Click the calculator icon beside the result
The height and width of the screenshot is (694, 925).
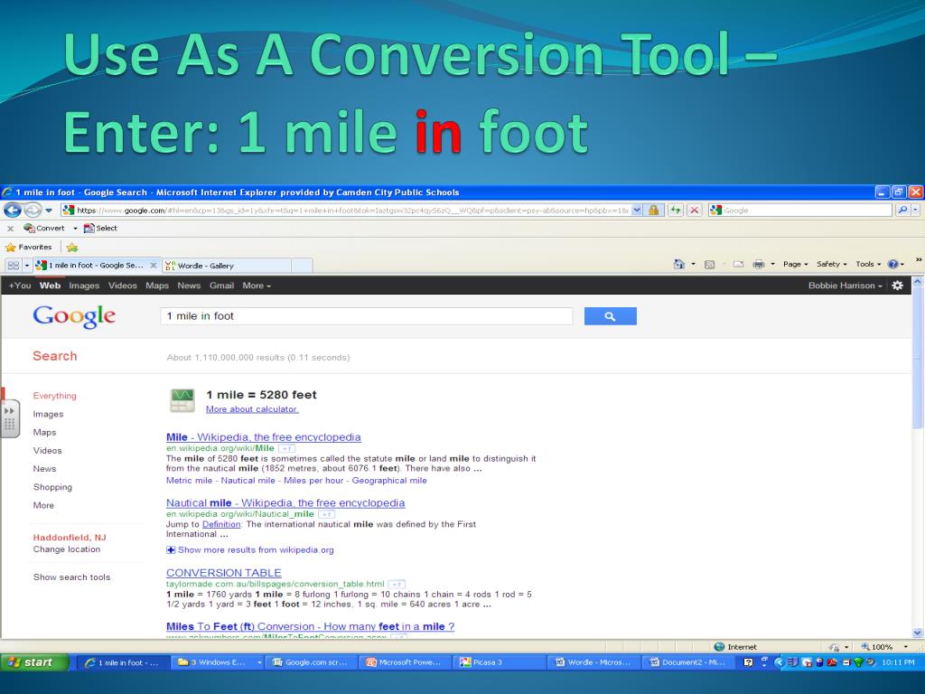pyautogui.click(x=182, y=400)
